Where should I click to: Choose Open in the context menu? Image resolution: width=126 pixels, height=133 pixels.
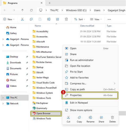(x=90, y=48)
